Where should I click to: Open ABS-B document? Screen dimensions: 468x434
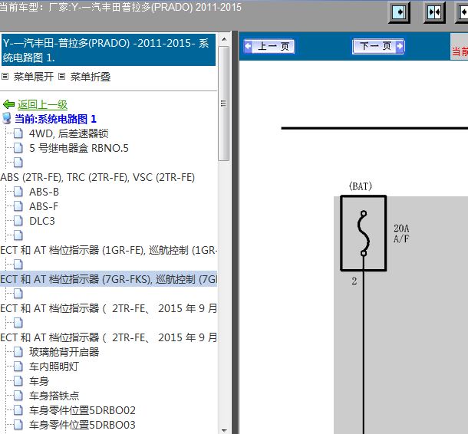click(44, 192)
